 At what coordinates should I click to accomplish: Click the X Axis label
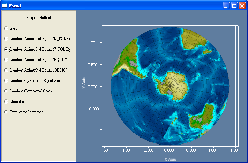click(x=170, y=160)
